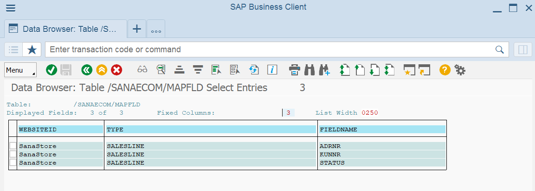Maximize the SAP Business Client window
Viewport: 535px width, 191px height.
[513, 8]
